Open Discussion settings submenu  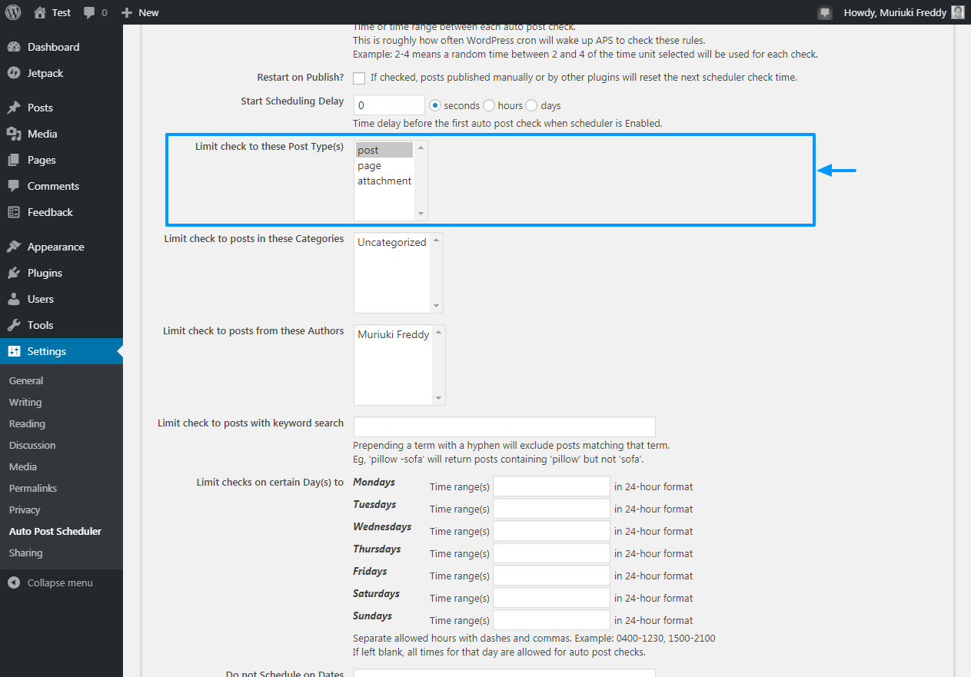32,445
